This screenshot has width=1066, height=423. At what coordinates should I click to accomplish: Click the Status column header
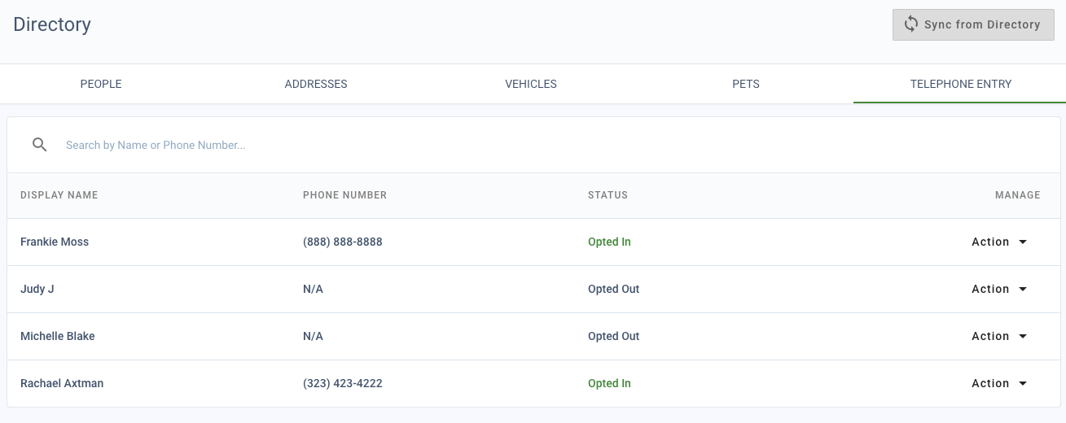[x=608, y=195]
